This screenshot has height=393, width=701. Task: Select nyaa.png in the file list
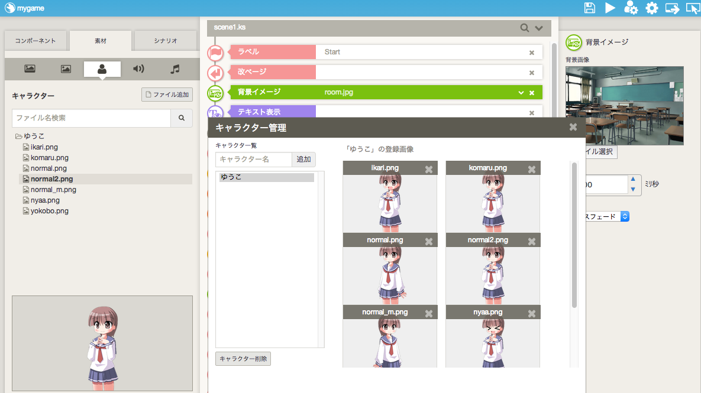pyautogui.click(x=45, y=200)
